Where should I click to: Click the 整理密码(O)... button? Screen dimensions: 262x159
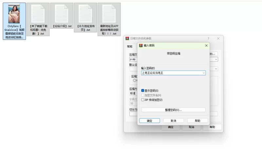pyautogui.click(x=174, y=110)
